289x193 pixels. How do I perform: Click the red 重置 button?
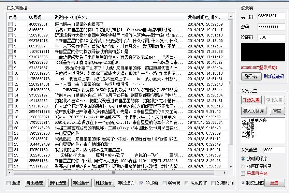pyautogui.click(x=274, y=183)
